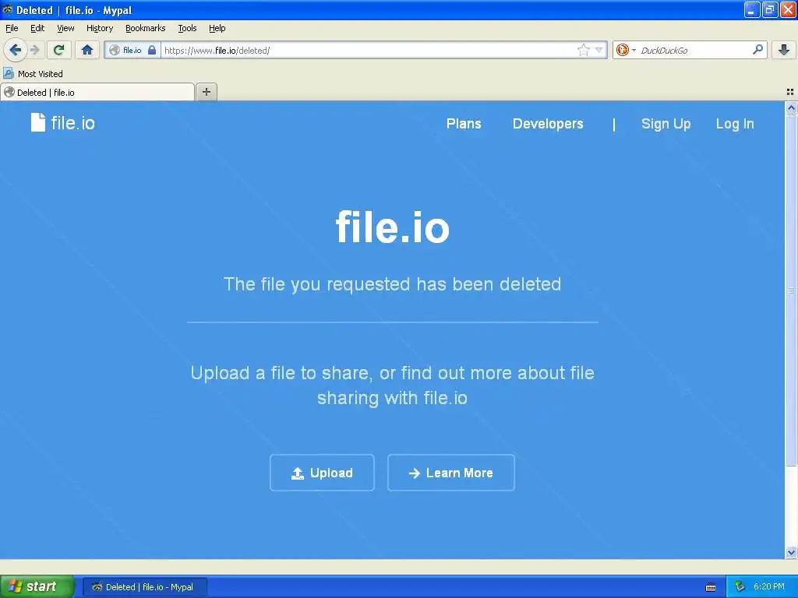Minimize the Mypal browser window

click(x=752, y=9)
